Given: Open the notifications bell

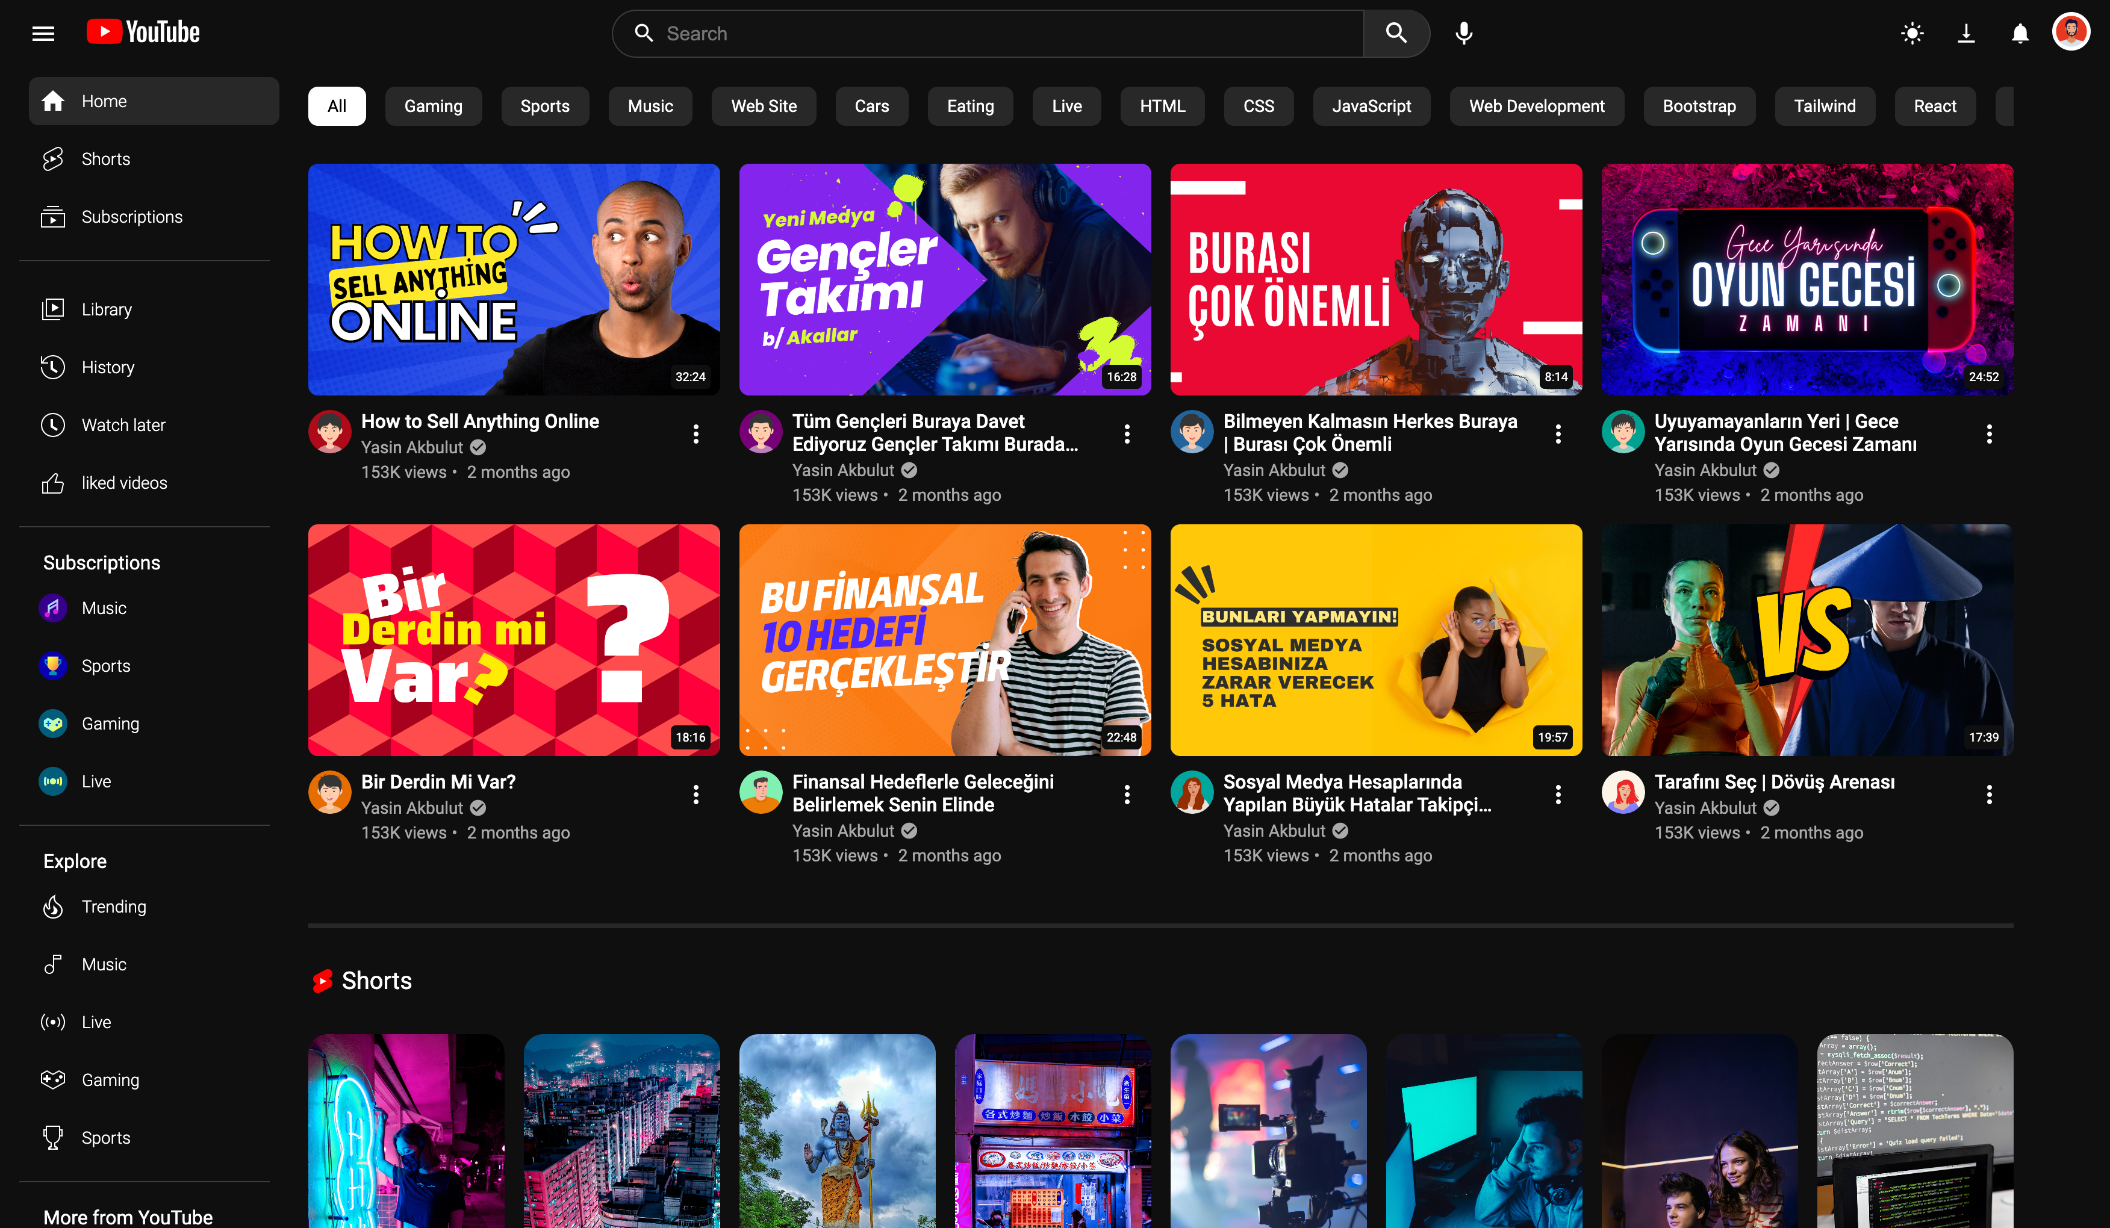Looking at the screenshot, I should tap(2020, 34).
